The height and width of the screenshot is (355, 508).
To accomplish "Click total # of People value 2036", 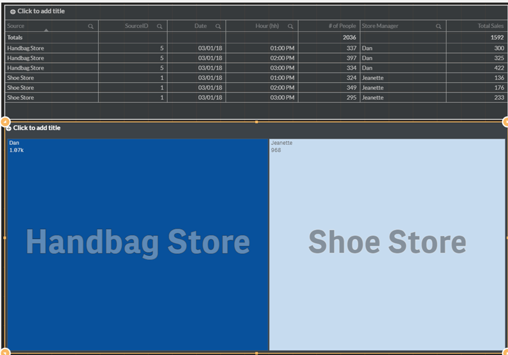I will point(349,37).
